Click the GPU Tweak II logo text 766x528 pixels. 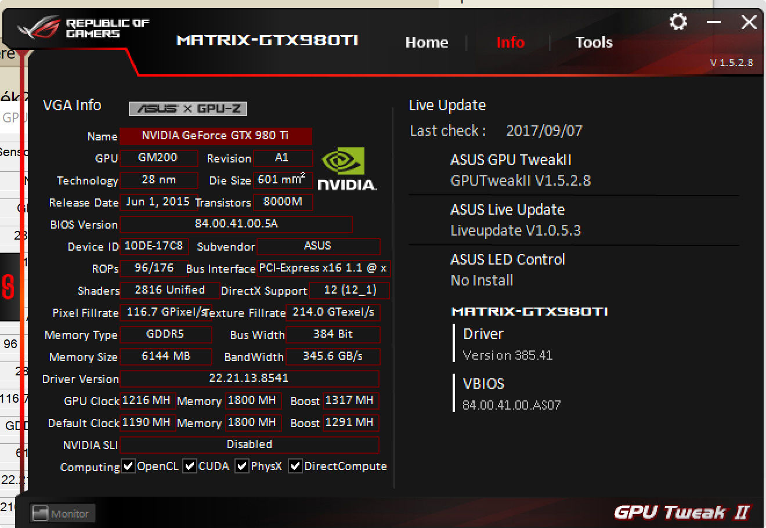(x=682, y=512)
